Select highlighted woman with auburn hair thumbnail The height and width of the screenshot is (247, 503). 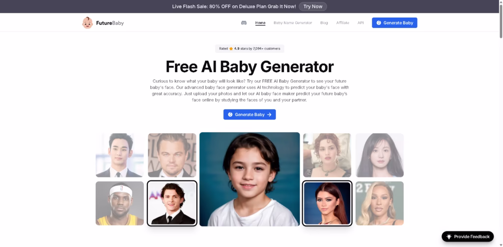[x=327, y=203]
